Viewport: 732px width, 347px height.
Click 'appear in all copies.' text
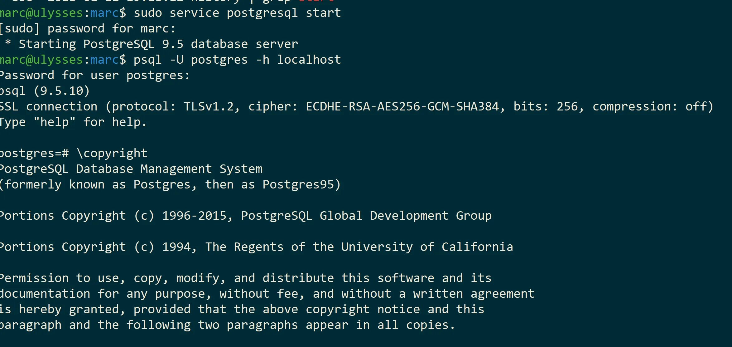(x=380, y=325)
